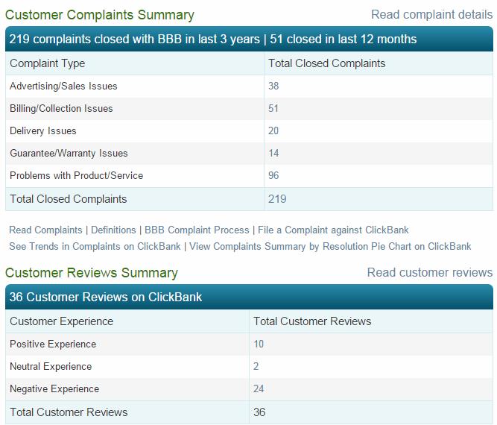
Task: Click the Total Customer Reviews column header
Action: click(312, 321)
